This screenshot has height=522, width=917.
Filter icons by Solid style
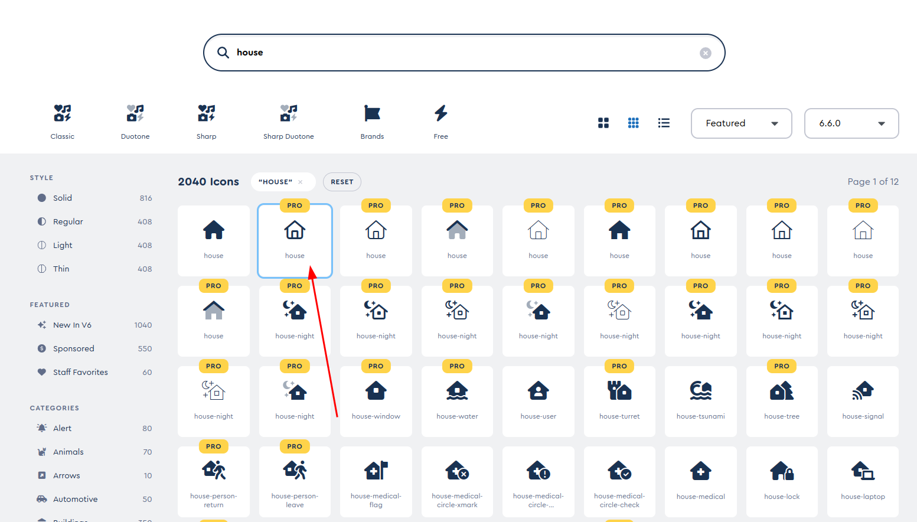63,198
